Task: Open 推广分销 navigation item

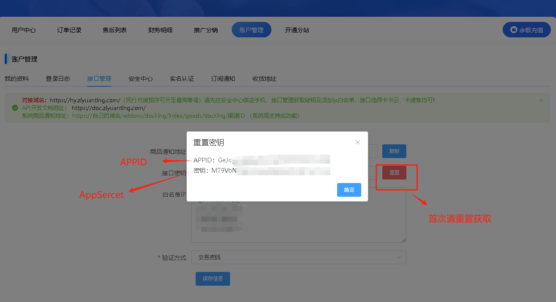Action: (206, 30)
